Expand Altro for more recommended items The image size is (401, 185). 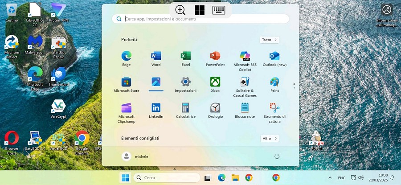270,139
